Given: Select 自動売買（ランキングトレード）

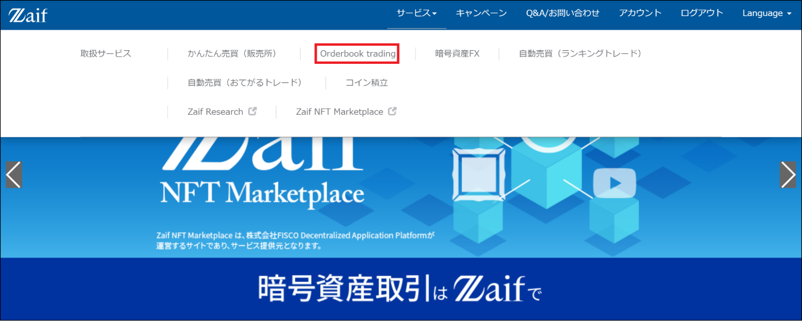Looking at the screenshot, I should (580, 54).
